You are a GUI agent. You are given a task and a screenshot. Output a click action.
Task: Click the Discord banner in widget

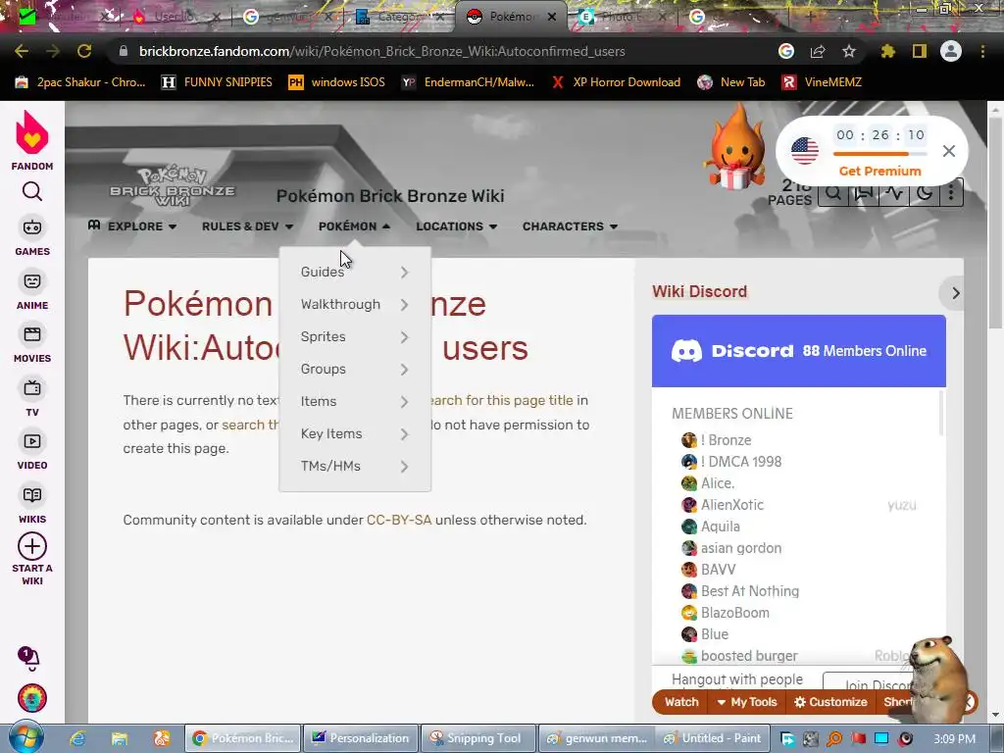coord(798,351)
